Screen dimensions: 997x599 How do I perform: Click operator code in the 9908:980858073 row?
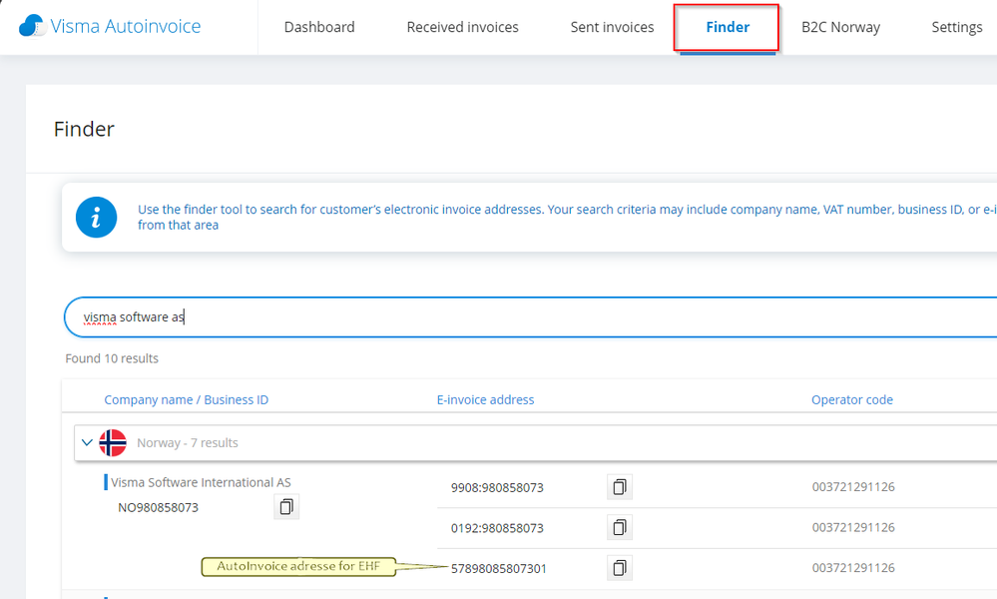[853, 487]
